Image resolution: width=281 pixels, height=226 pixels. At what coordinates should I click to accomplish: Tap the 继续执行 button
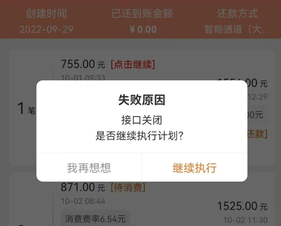coord(195,168)
